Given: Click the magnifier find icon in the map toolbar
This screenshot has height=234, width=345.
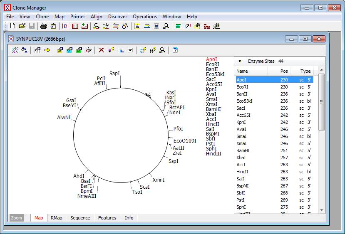Looking at the screenshot, I should 162,50.
